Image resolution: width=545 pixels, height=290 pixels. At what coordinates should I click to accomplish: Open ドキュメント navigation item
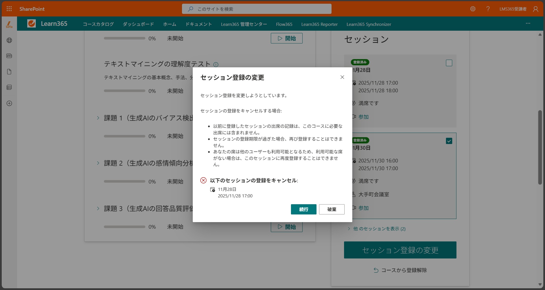pyautogui.click(x=199, y=24)
